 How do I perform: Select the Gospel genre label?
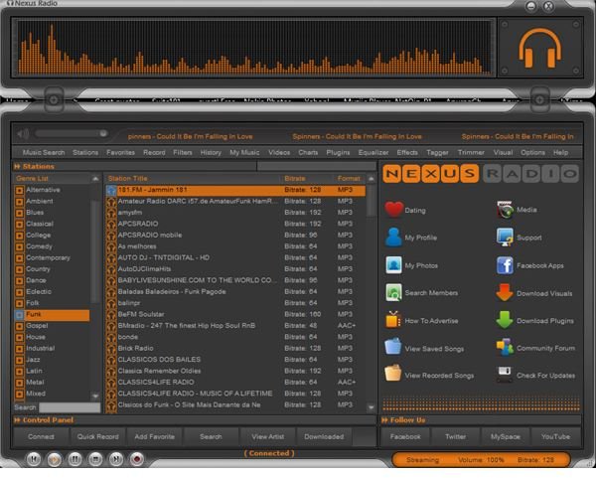[x=37, y=326]
